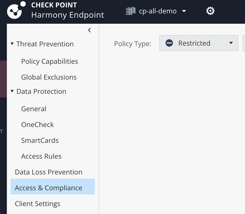
Task: Open Client Settings
Action: 37,203
